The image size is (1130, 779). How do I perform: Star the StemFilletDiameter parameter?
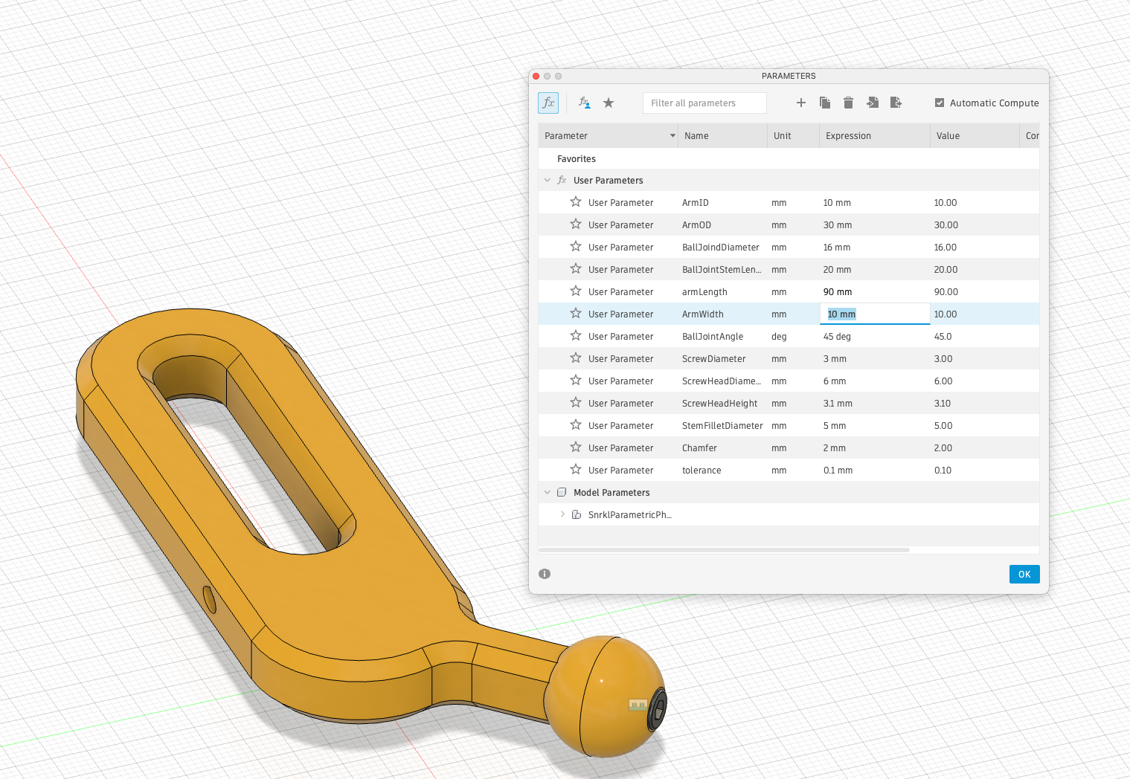pos(576,425)
